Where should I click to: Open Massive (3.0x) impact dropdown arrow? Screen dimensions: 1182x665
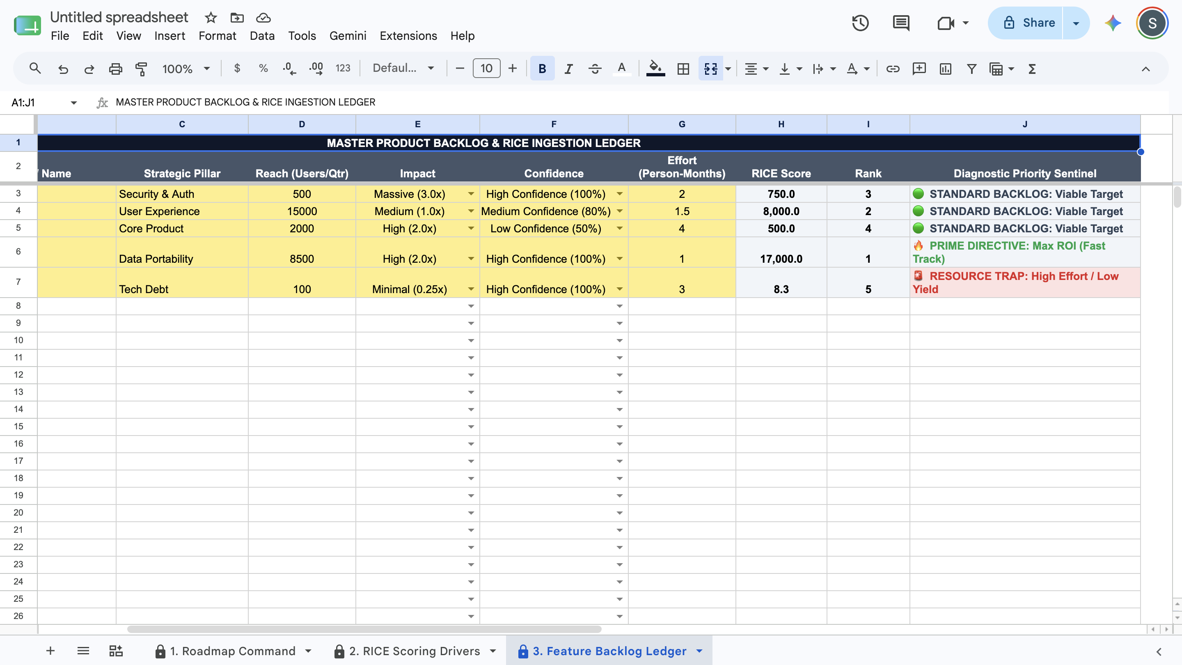coord(471,194)
